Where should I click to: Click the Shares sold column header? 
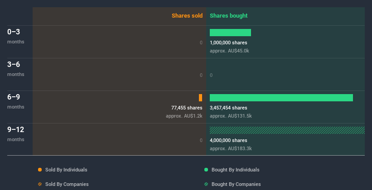187,16
